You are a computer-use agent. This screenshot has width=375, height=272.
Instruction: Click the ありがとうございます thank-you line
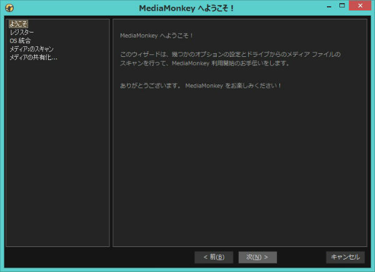point(201,86)
